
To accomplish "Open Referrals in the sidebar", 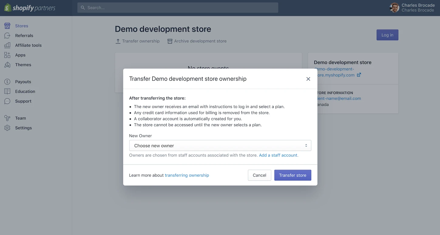I will click(x=24, y=36).
